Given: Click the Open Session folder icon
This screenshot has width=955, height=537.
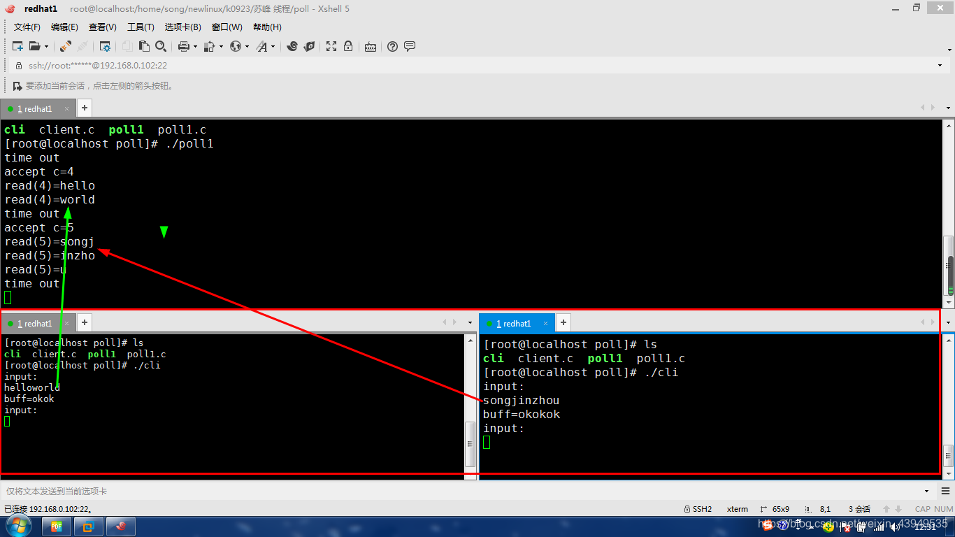Looking at the screenshot, I should click(34, 46).
